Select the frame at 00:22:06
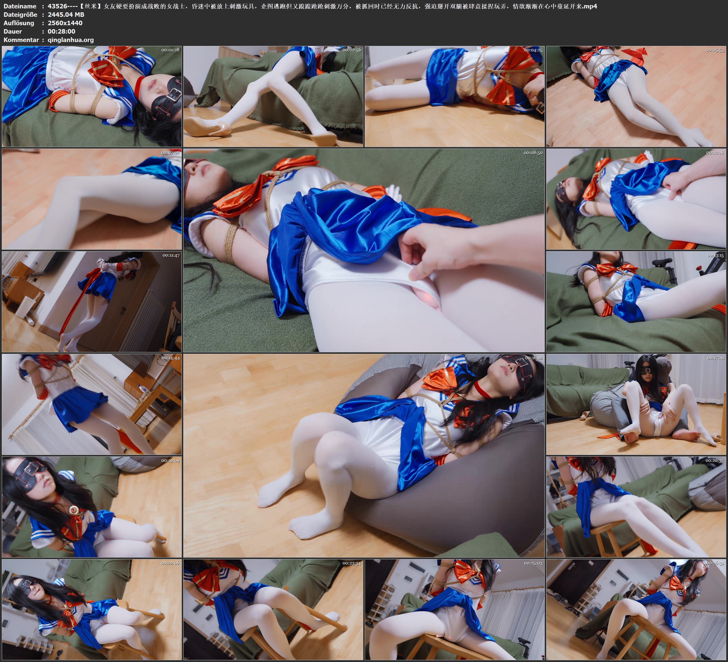Screen dimensions: 728x662 click(92, 609)
